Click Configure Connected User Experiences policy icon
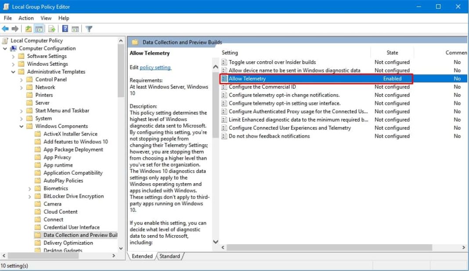The width and height of the screenshot is (469, 271). coord(224,128)
